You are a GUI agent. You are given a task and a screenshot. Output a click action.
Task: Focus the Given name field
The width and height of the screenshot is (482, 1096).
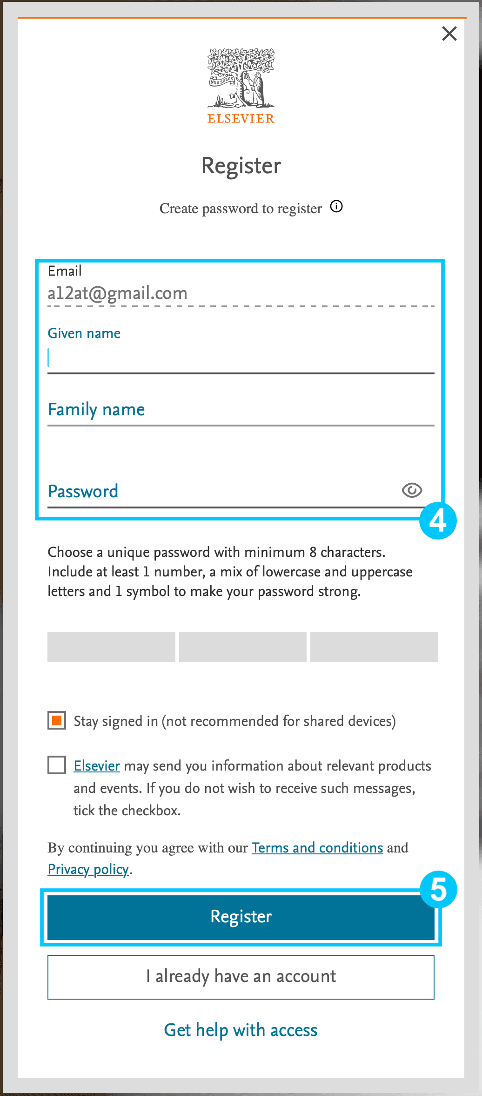tap(241, 358)
